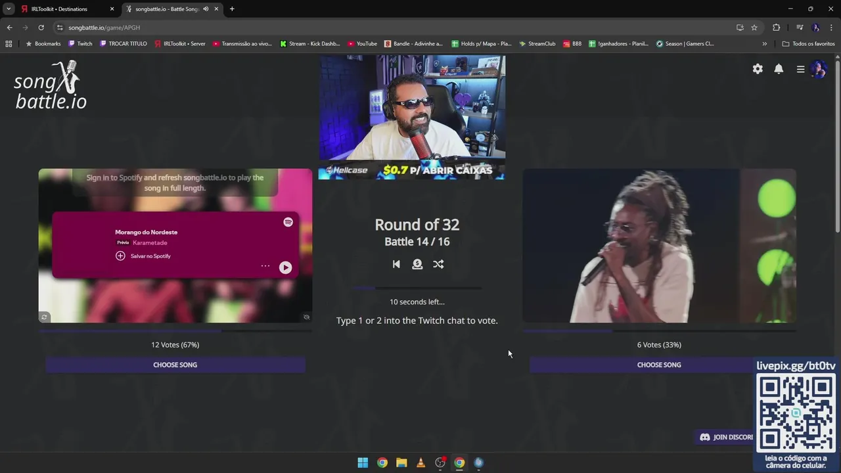Click the Spotify logo in the embed
This screenshot has width=841, height=473.
288,222
